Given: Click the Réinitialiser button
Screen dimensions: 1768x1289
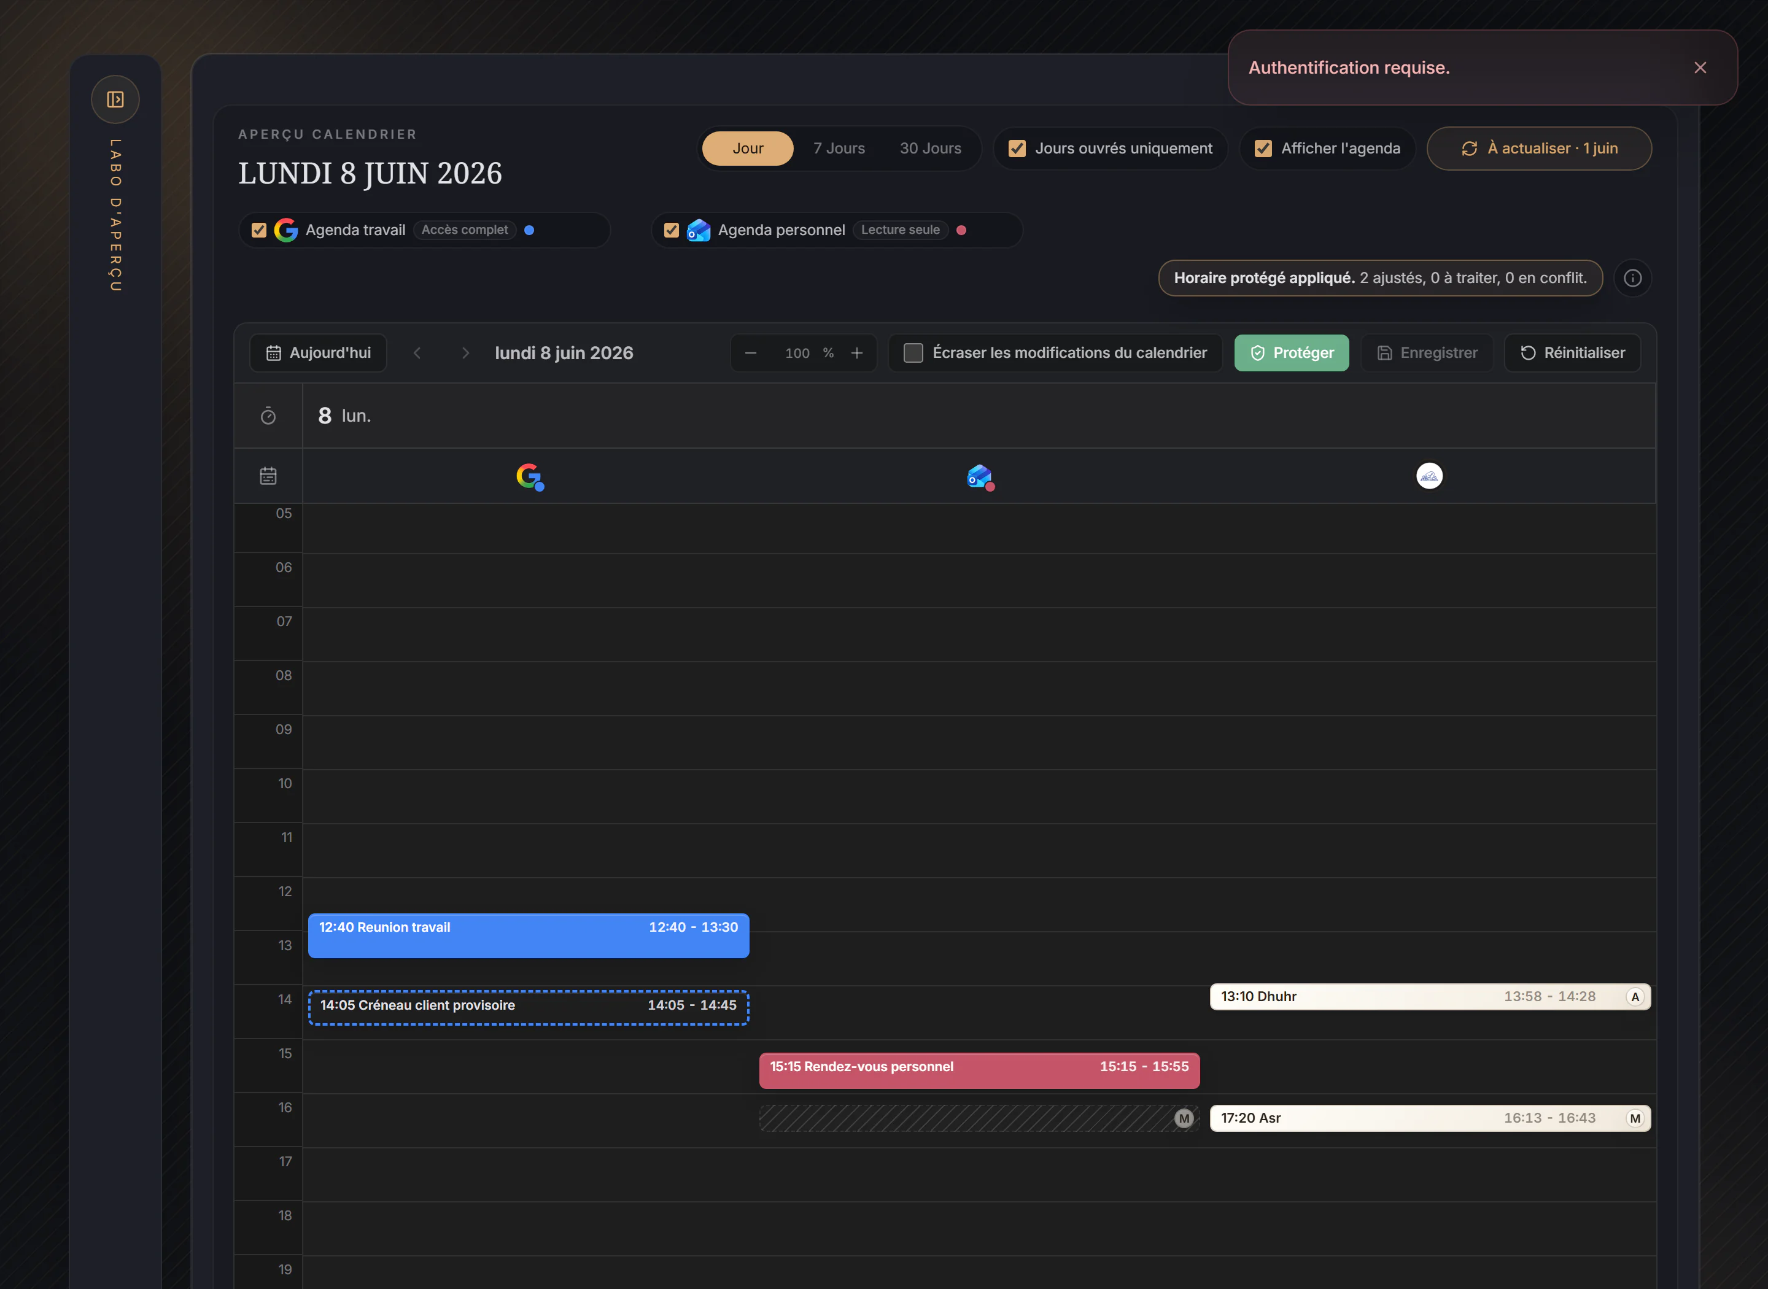Looking at the screenshot, I should tap(1572, 353).
